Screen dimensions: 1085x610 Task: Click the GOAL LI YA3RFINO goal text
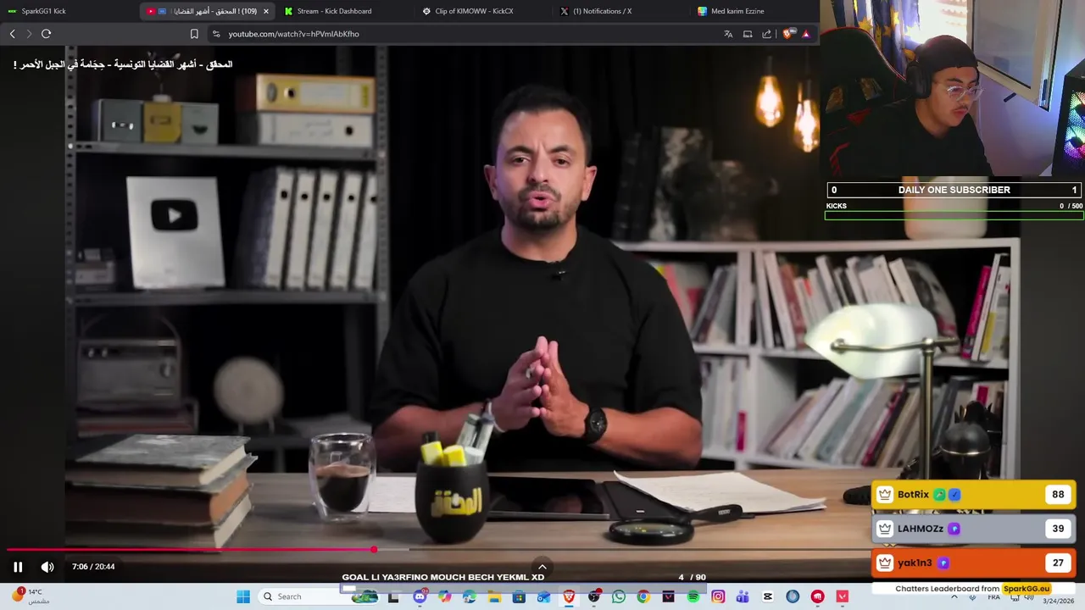coord(443,577)
